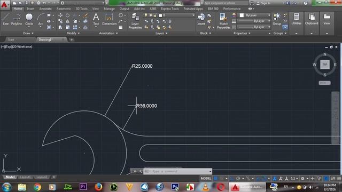Click the Scale tool in Modify panel

68,27
